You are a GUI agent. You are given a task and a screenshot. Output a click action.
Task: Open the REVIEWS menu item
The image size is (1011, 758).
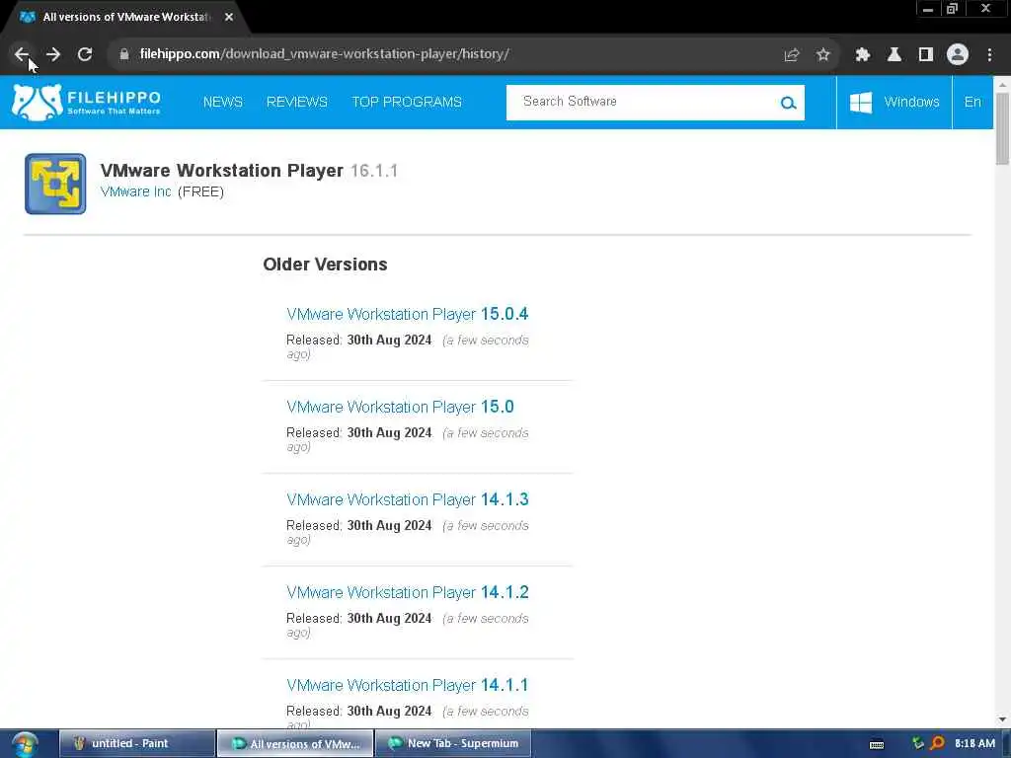(x=296, y=102)
